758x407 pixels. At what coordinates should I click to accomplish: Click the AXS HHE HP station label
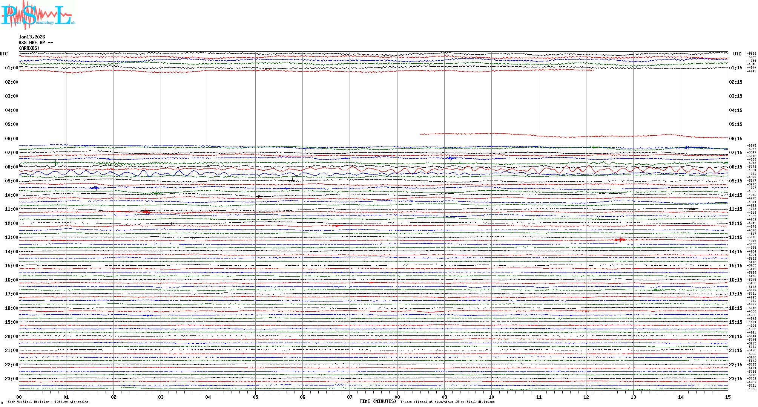click(x=35, y=43)
